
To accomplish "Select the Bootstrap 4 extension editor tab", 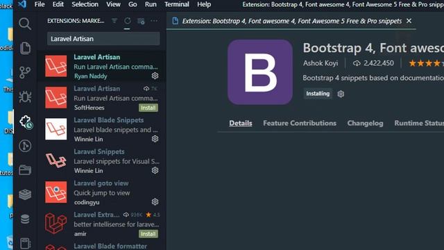I will (x=291, y=21).
